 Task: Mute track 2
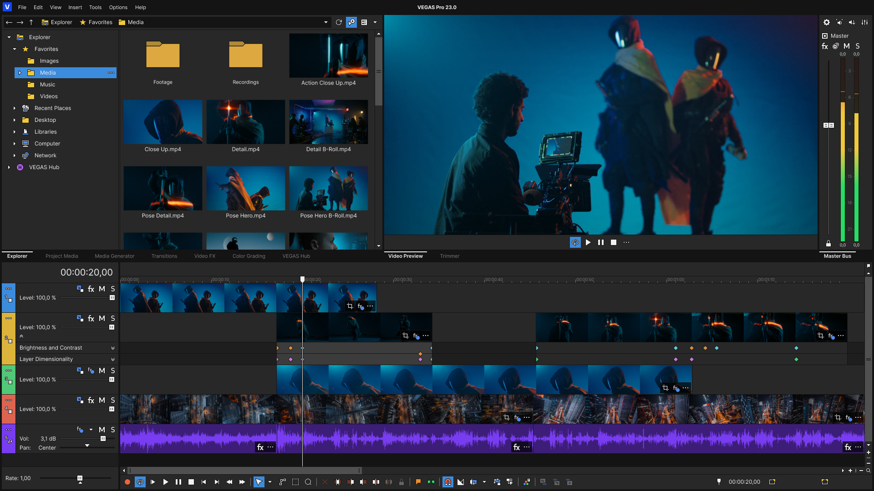pyautogui.click(x=102, y=318)
